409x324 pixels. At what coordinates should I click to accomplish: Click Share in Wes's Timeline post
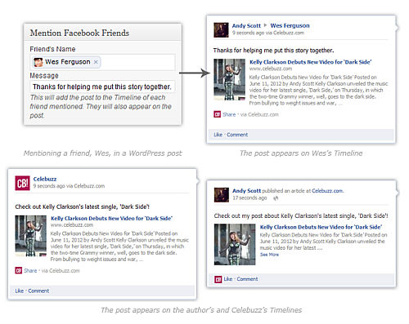(229, 114)
